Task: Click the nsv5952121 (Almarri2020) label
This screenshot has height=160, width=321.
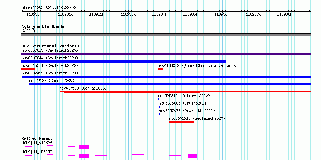Action: 184,96
